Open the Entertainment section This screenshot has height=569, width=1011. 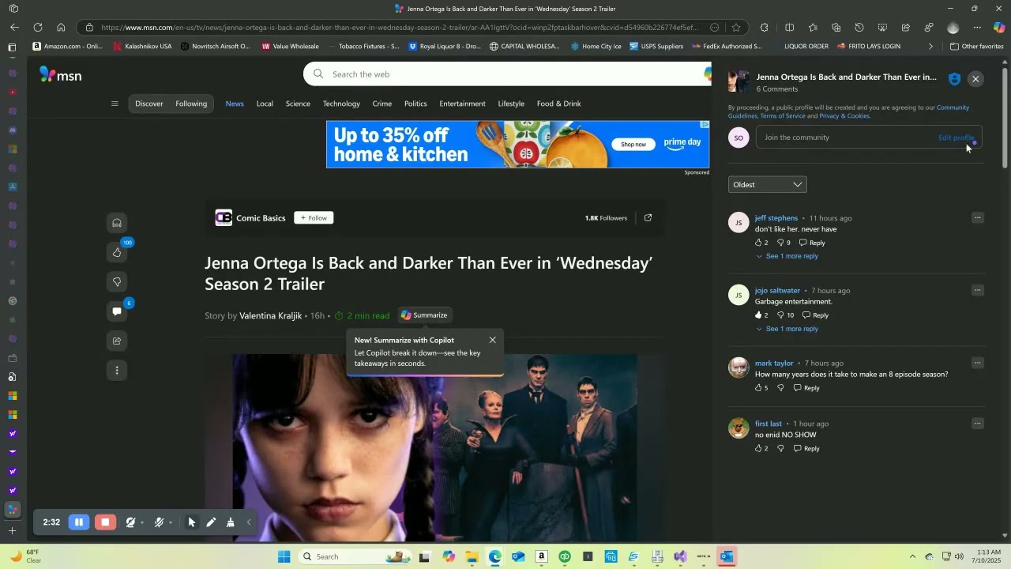(x=462, y=104)
